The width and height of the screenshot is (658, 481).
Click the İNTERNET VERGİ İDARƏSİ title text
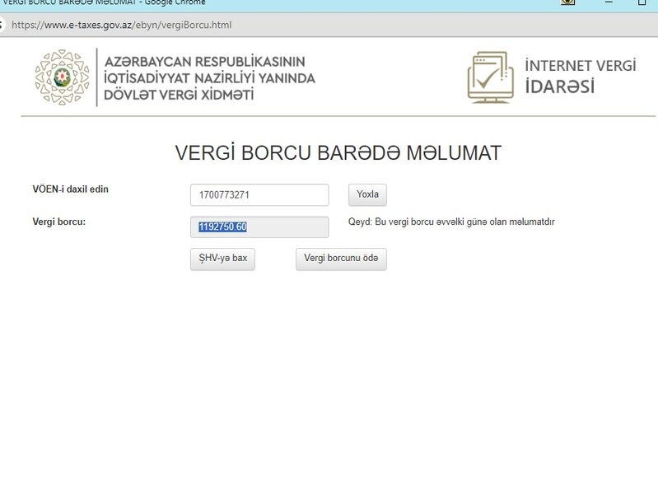click(581, 76)
